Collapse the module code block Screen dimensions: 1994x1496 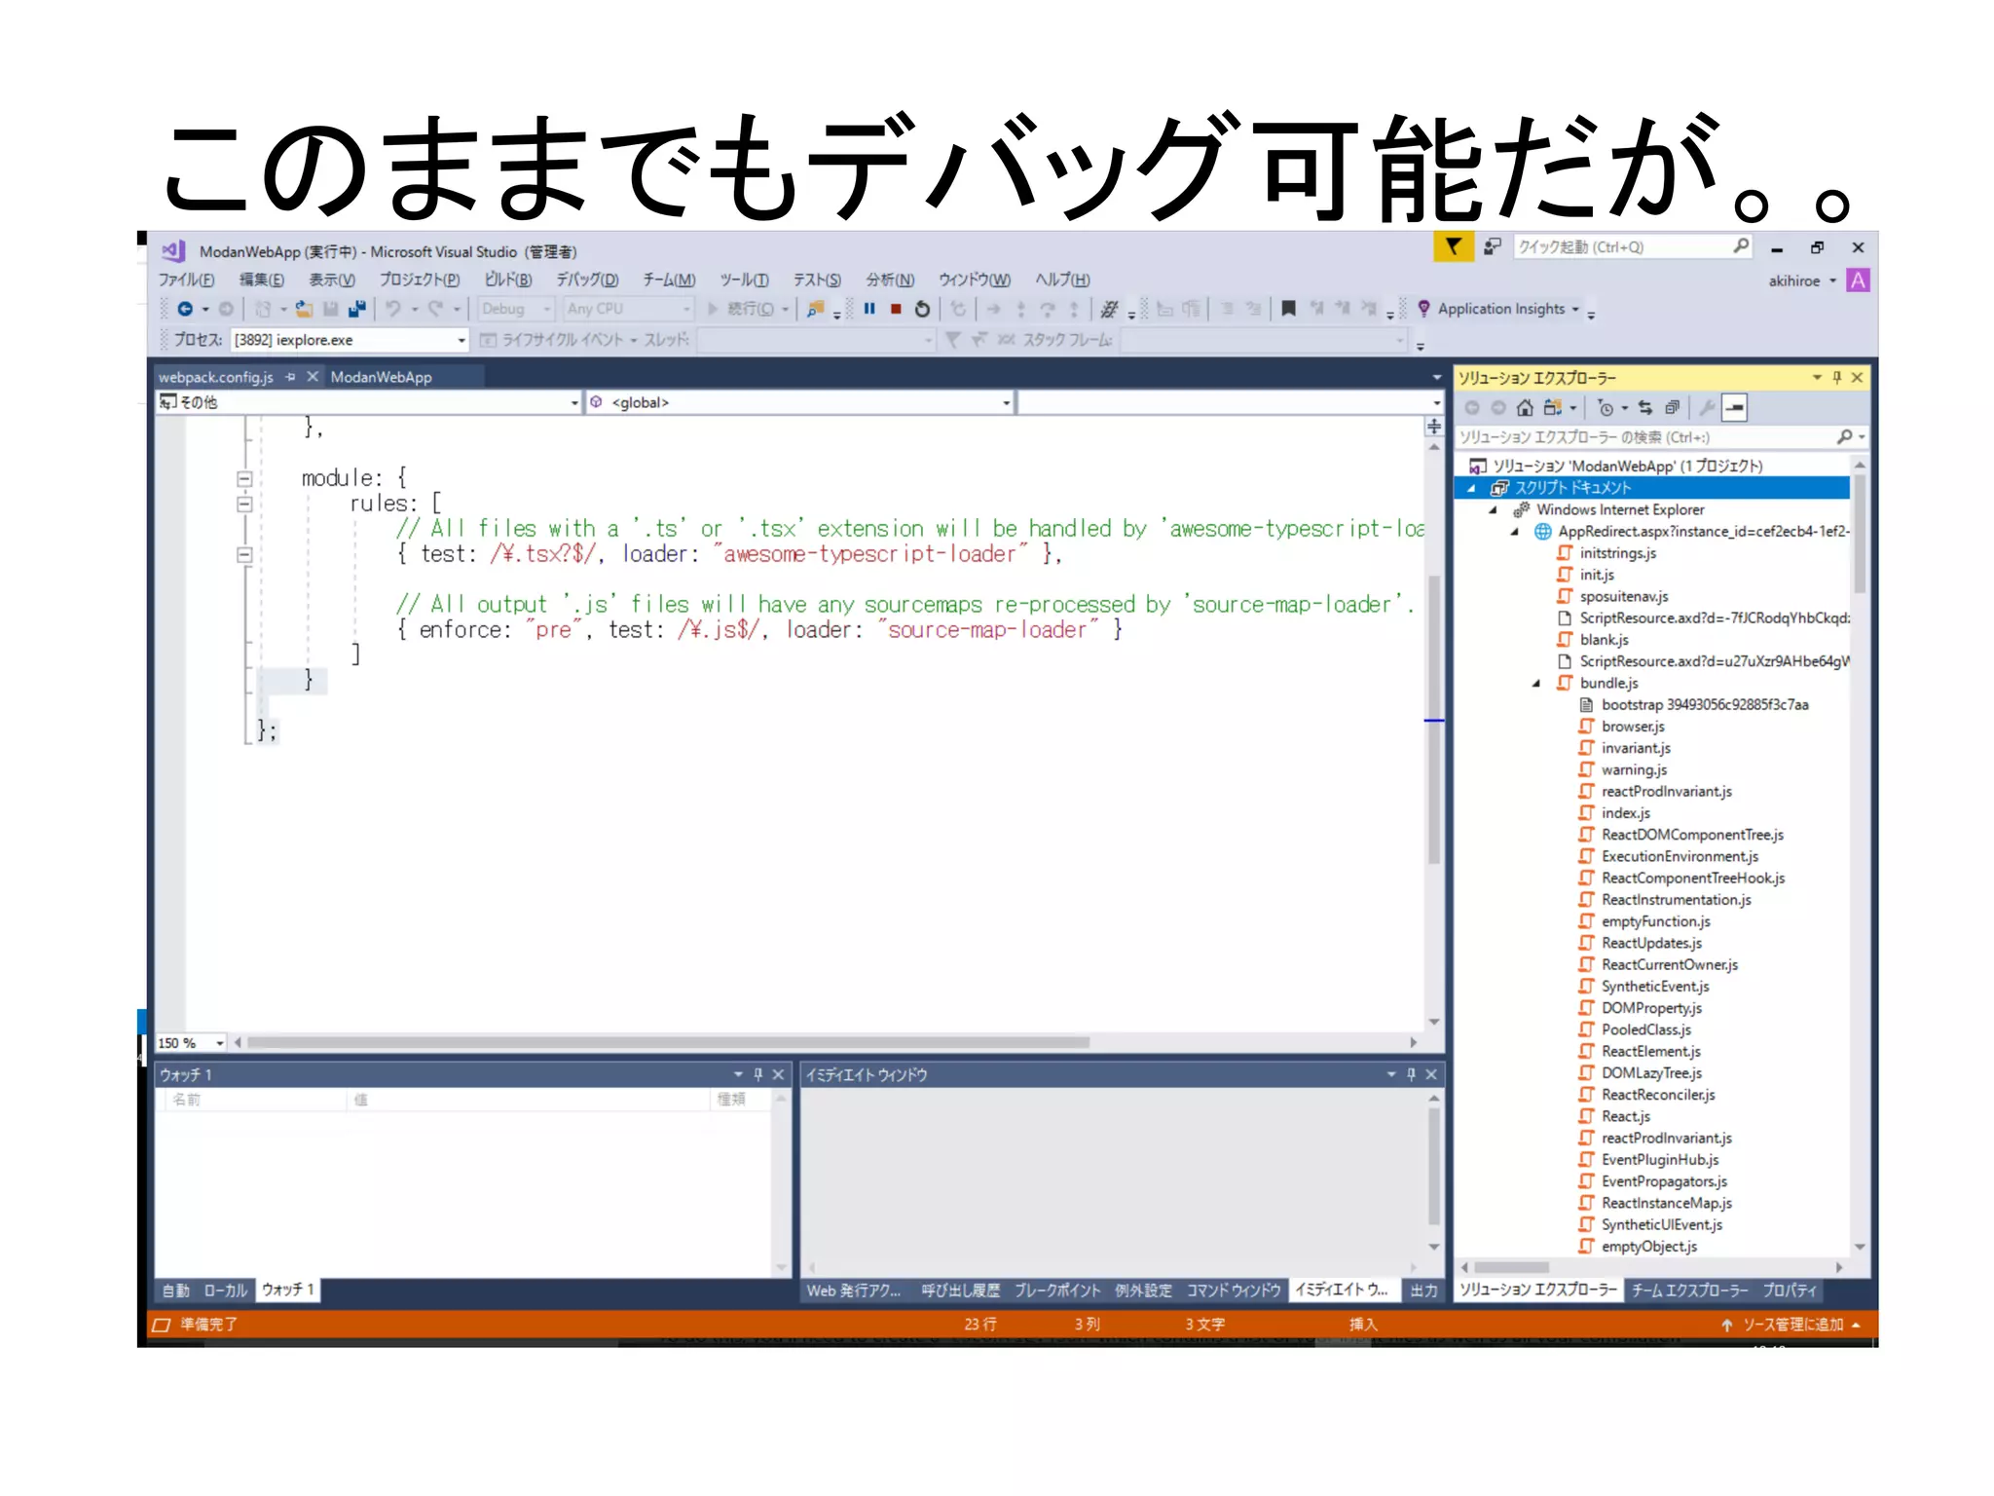[244, 478]
